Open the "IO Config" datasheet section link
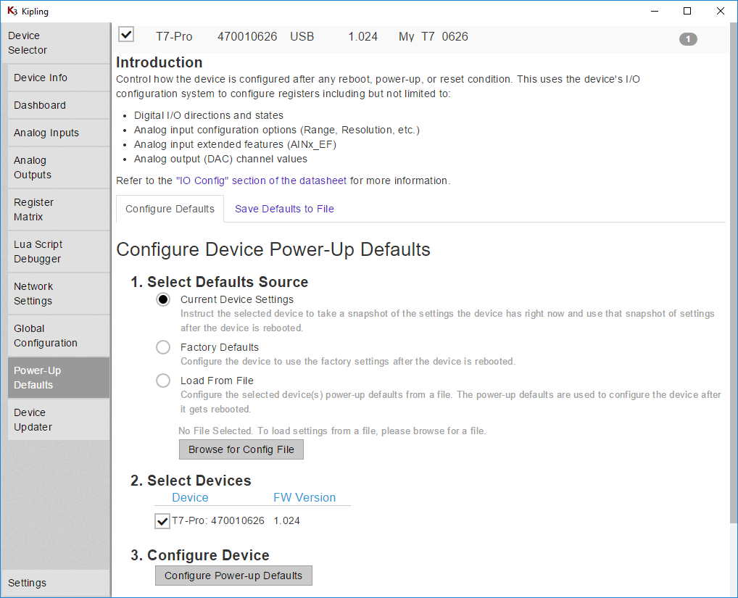This screenshot has height=598, width=738. pos(261,180)
